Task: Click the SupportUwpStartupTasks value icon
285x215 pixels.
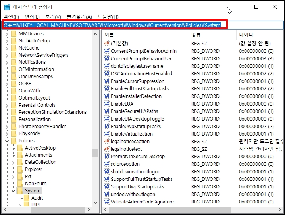Action: pyautogui.click(x=107, y=186)
